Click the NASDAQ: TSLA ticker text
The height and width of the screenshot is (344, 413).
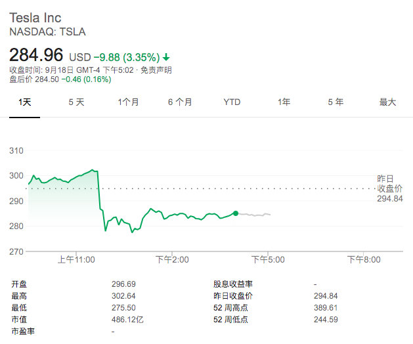pos(47,32)
